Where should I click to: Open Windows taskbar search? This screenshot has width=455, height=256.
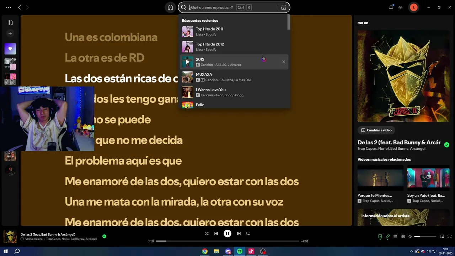17,251
